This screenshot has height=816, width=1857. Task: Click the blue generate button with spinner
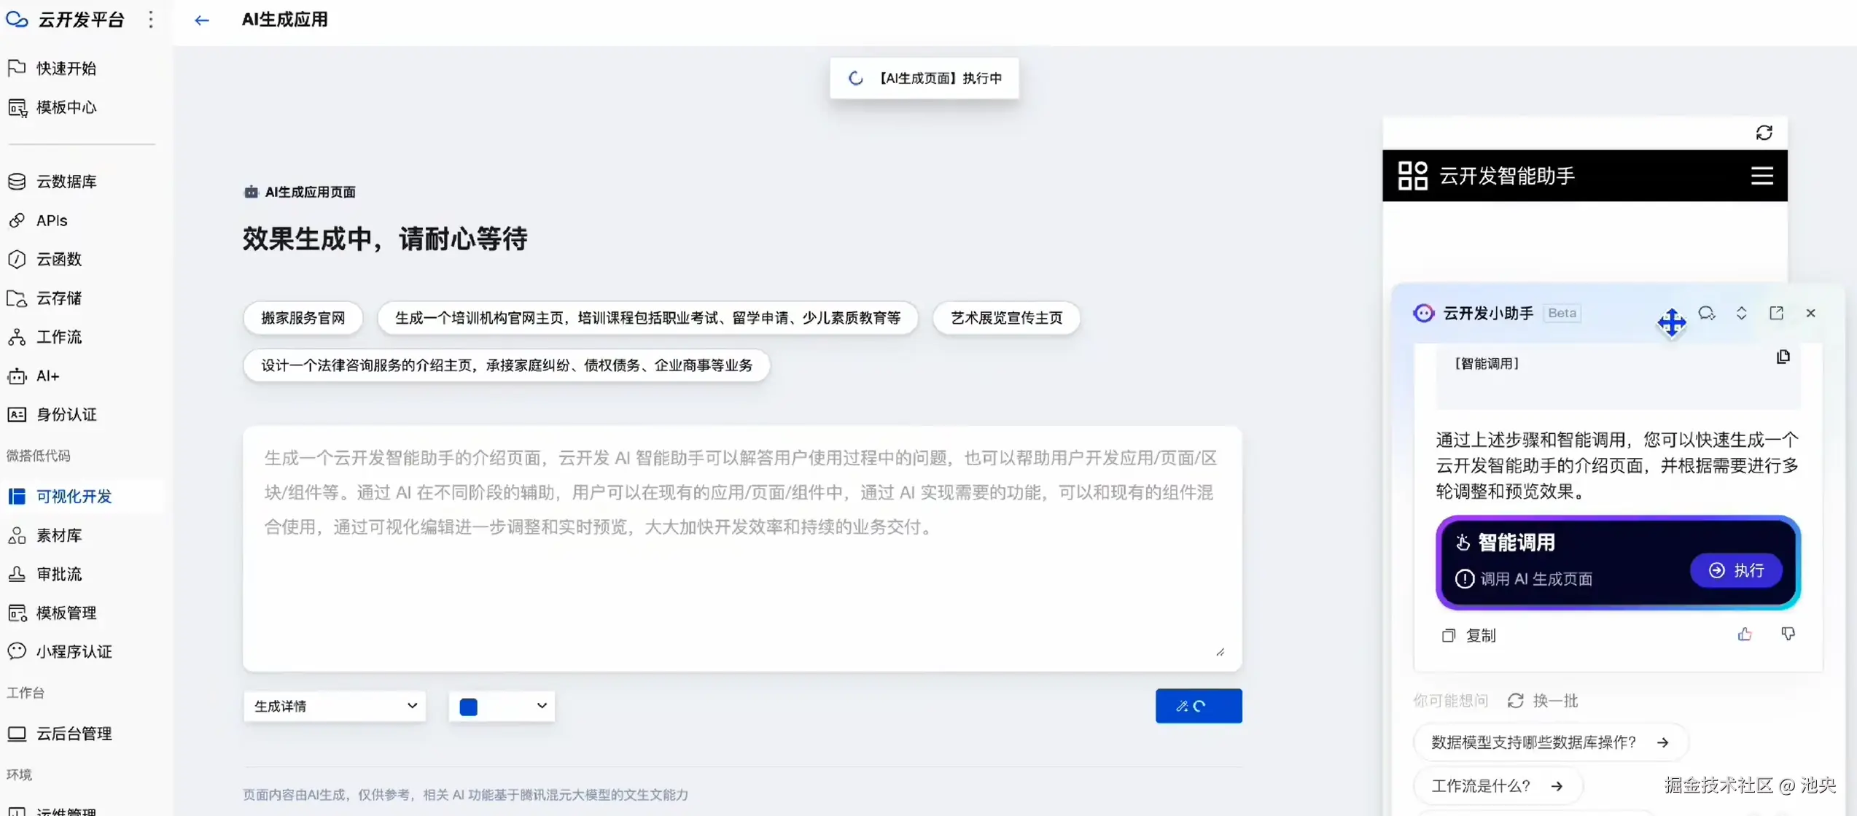pos(1198,706)
